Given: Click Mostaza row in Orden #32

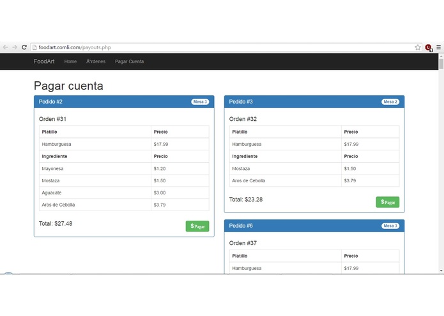Looking at the screenshot, I should pos(314,169).
